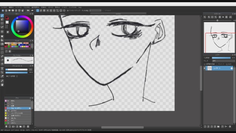
Task: Open the Layer menu
Action: (x=18, y=7)
